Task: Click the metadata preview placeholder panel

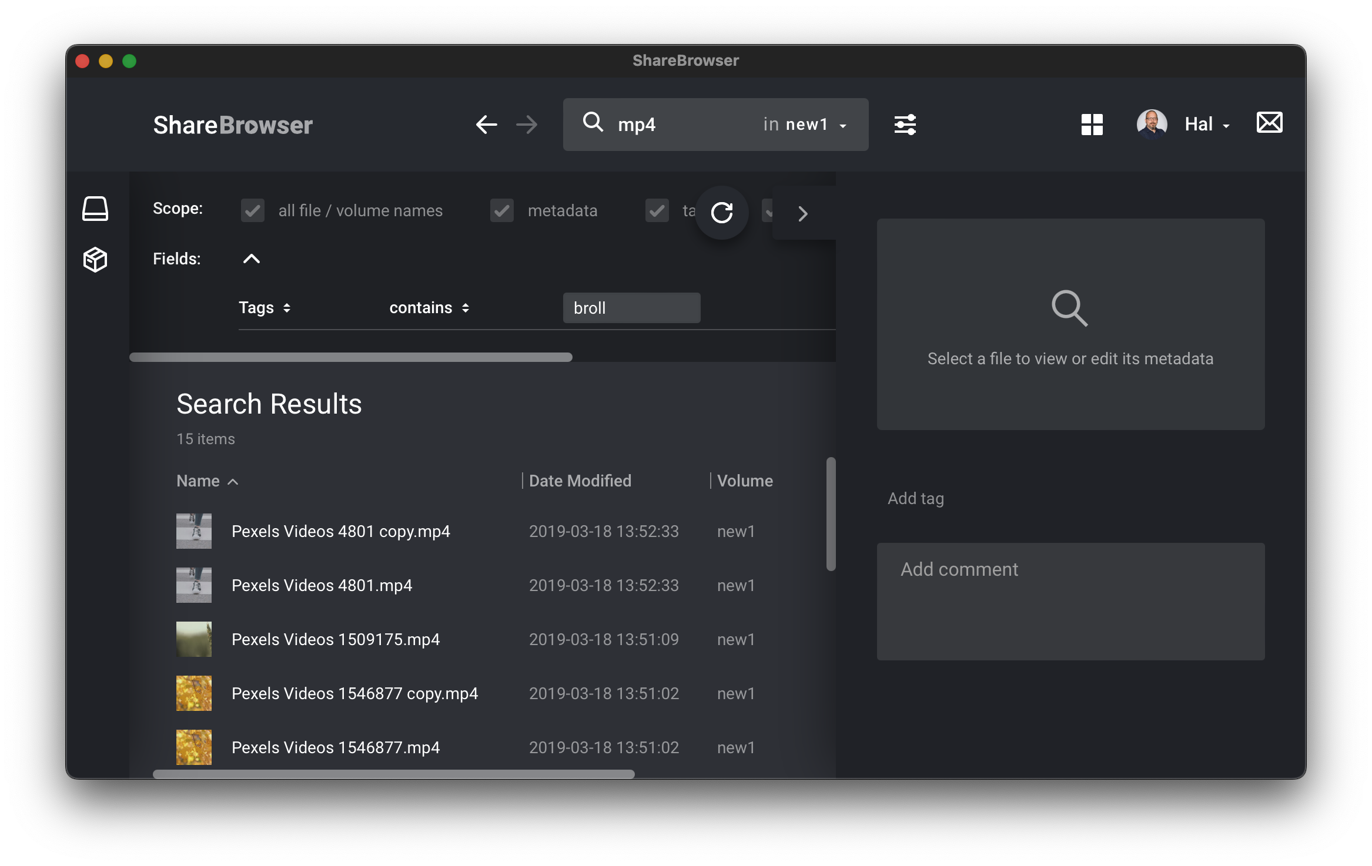Action: pyautogui.click(x=1070, y=324)
